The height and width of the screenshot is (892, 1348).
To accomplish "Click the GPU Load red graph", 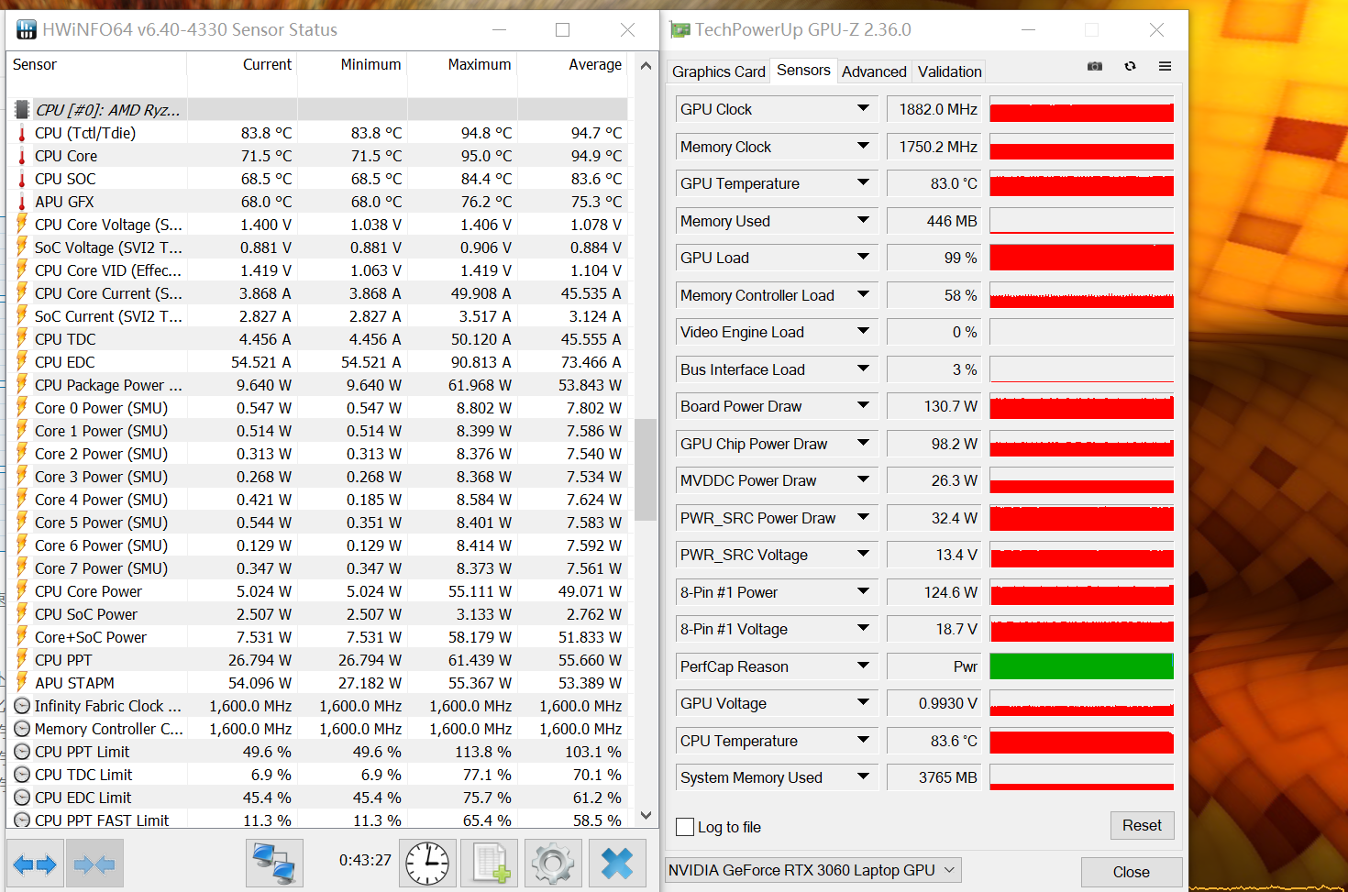I will (x=1082, y=258).
